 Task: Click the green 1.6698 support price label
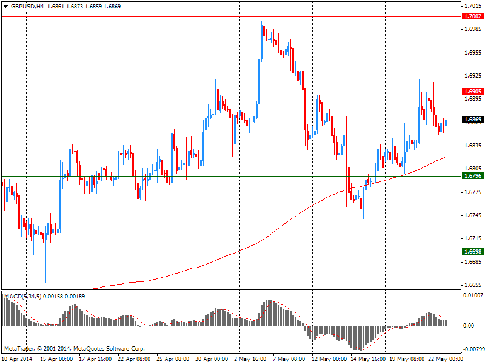pos(473,252)
